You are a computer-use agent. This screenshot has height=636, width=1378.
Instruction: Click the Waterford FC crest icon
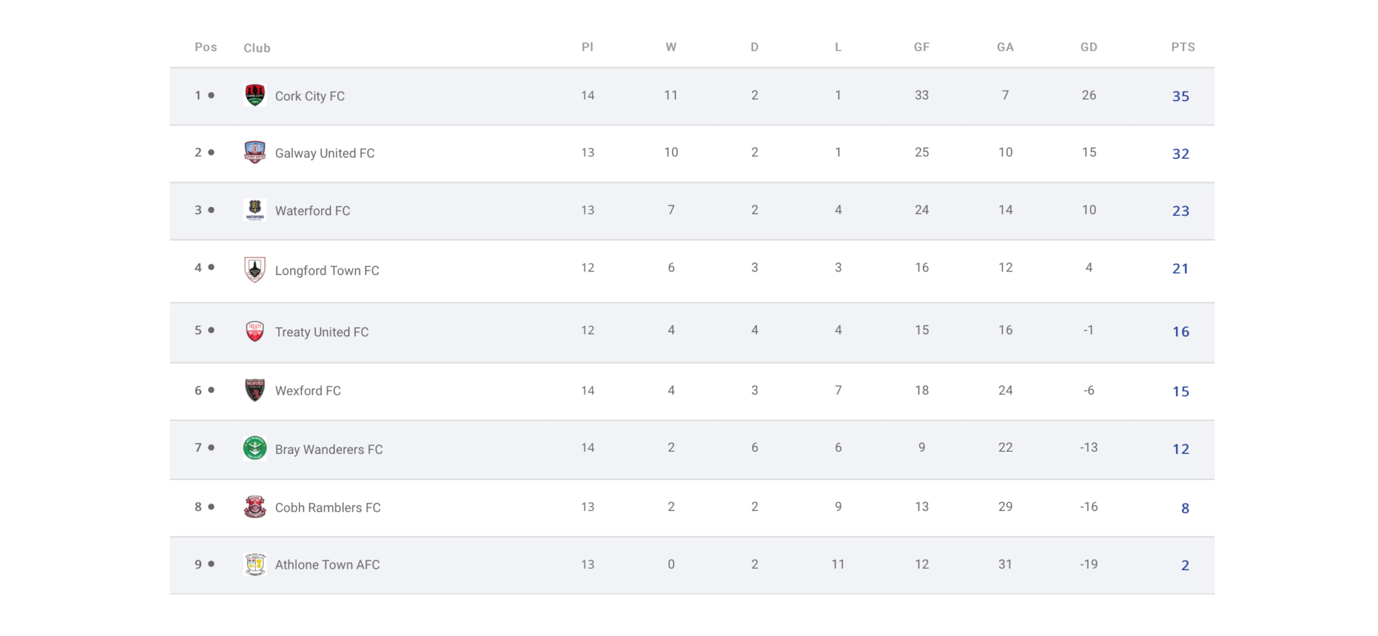pyautogui.click(x=255, y=210)
